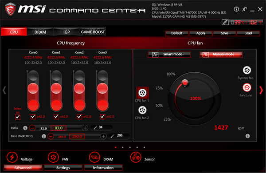Screen dimensions: 266x173
Task: Go to next page with right red arrow
Action: [261, 90]
